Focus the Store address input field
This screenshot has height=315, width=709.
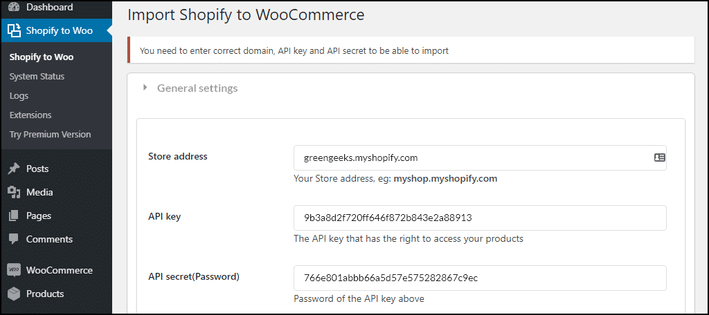tap(471, 157)
